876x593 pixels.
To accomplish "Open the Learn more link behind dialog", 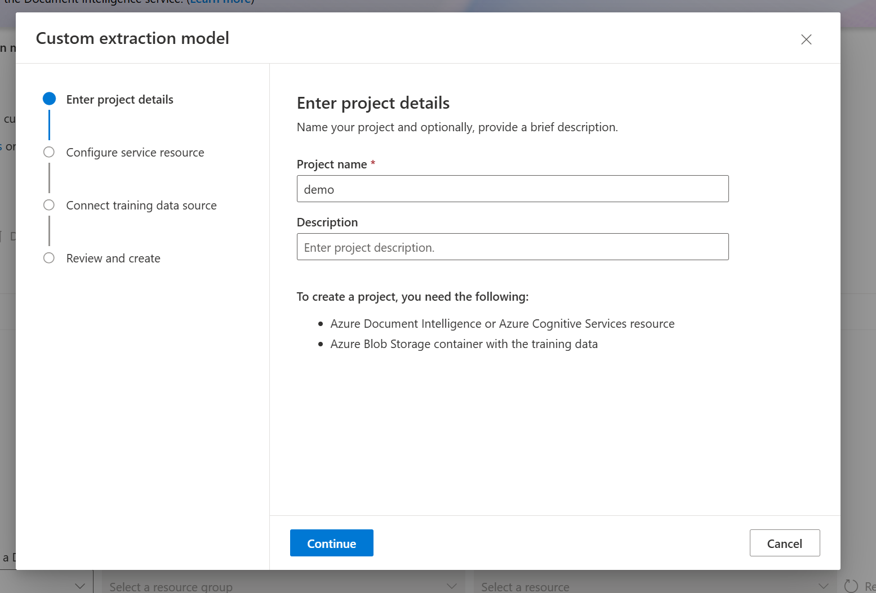I will [220, 2].
